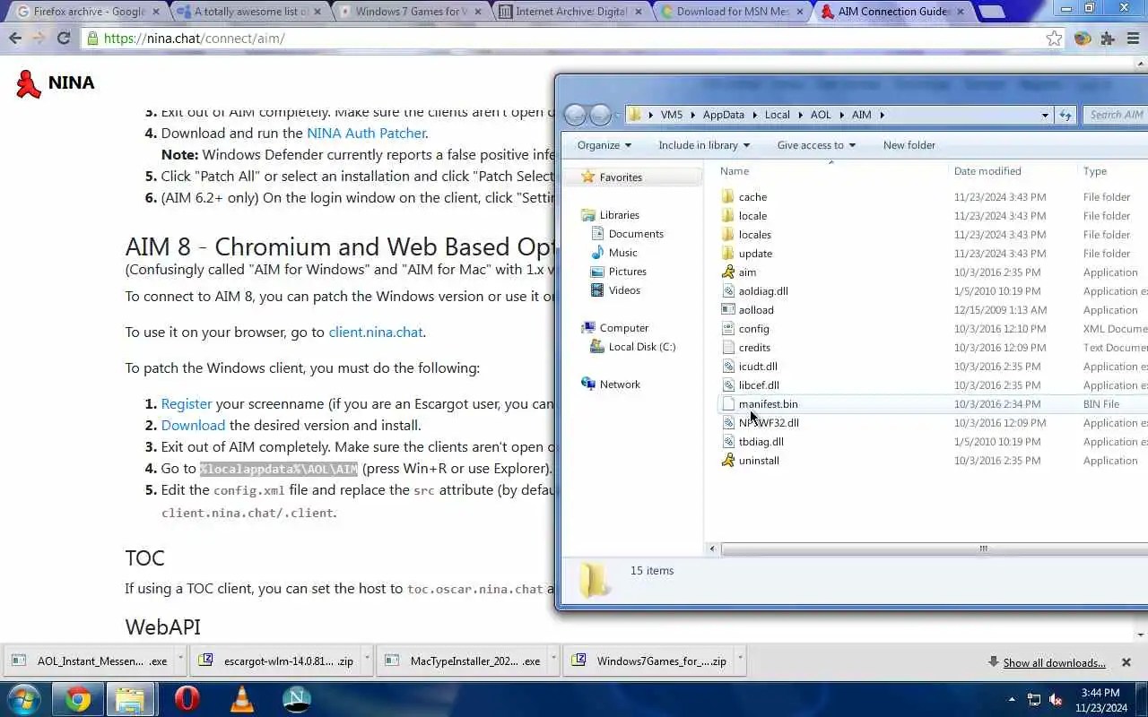Select Favorites in the navigation pane
Screen dimensions: 1148x717
pos(621,177)
